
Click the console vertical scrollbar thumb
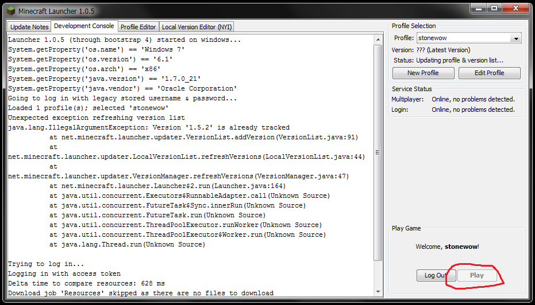click(378, 152)
